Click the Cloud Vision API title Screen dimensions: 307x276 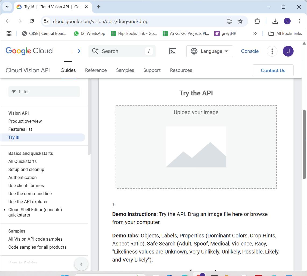28,70
